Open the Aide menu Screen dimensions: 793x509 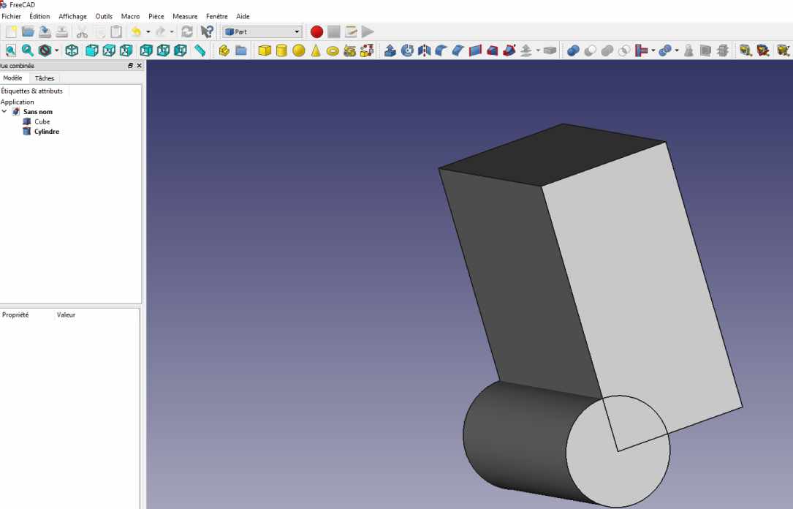click(243, 16)
